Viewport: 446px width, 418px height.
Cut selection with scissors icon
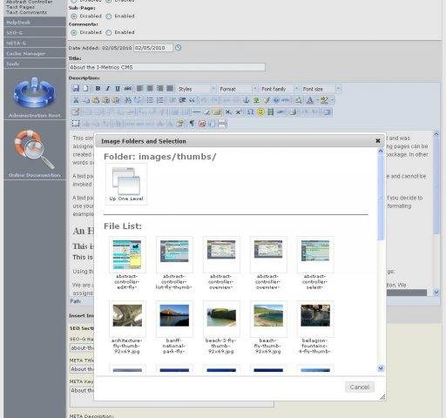click(76, 100)
